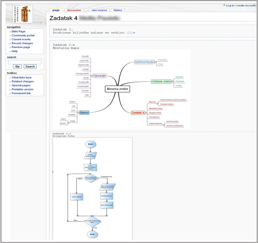
Task: Collapse the Operacije branch toggle
Action: click(91, 76)
